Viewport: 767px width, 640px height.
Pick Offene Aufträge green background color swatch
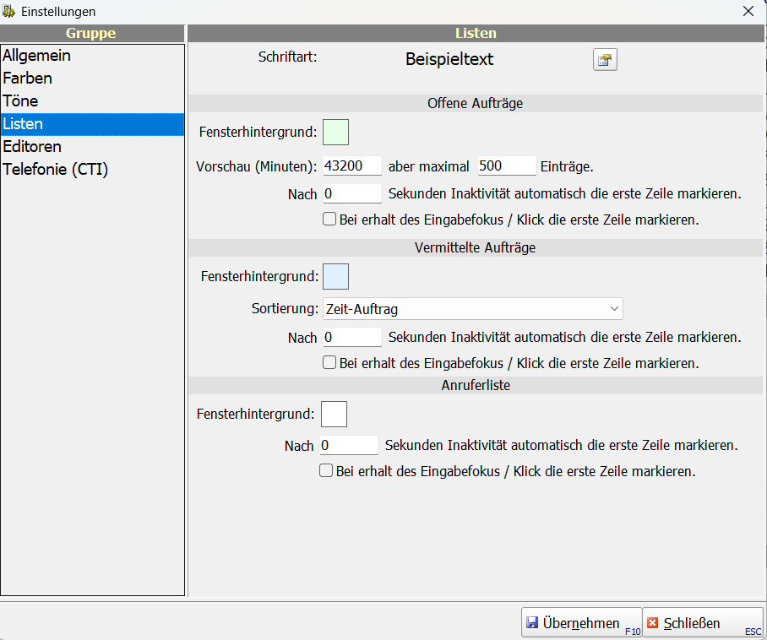(x=335, y=133)
